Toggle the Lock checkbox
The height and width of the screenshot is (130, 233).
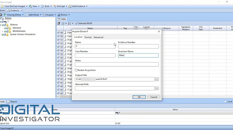point(225,102)
